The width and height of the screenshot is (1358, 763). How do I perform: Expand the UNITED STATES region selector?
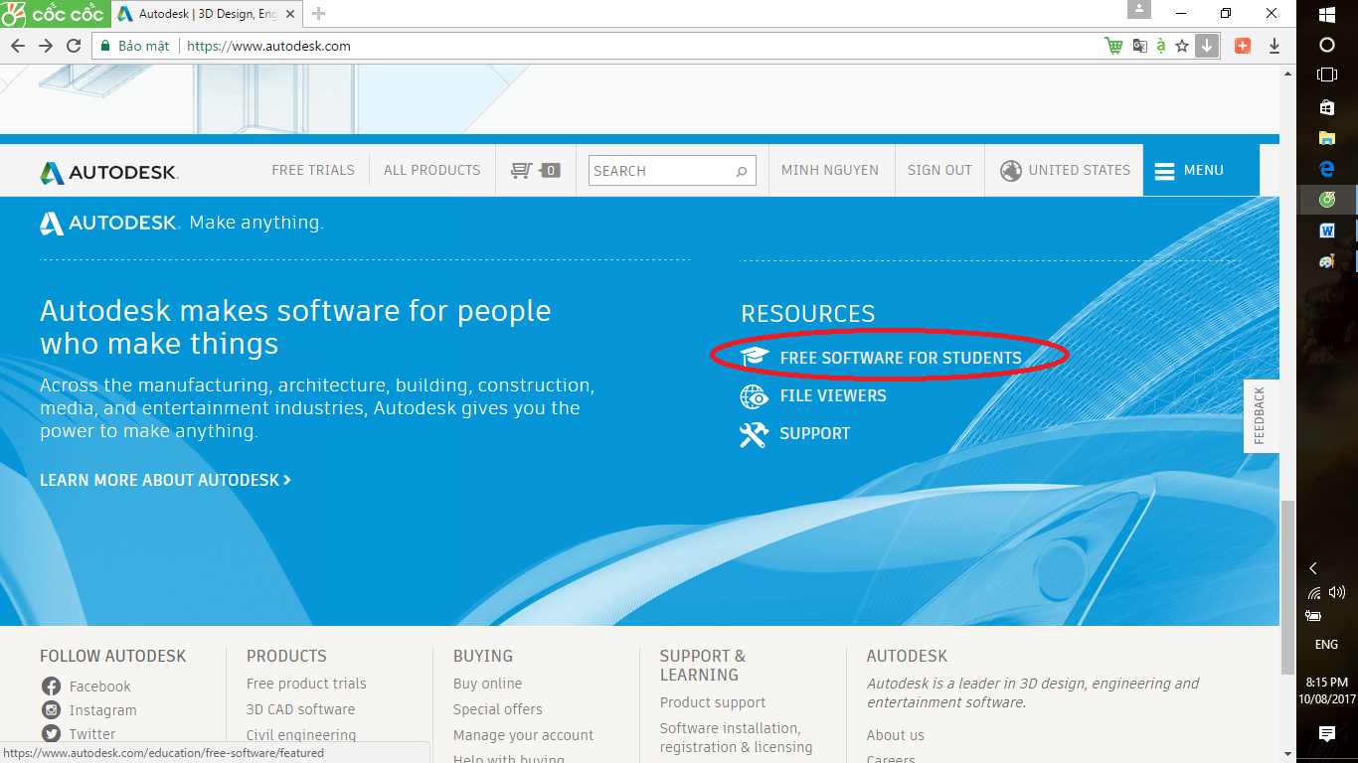[x=1079, y=170]
